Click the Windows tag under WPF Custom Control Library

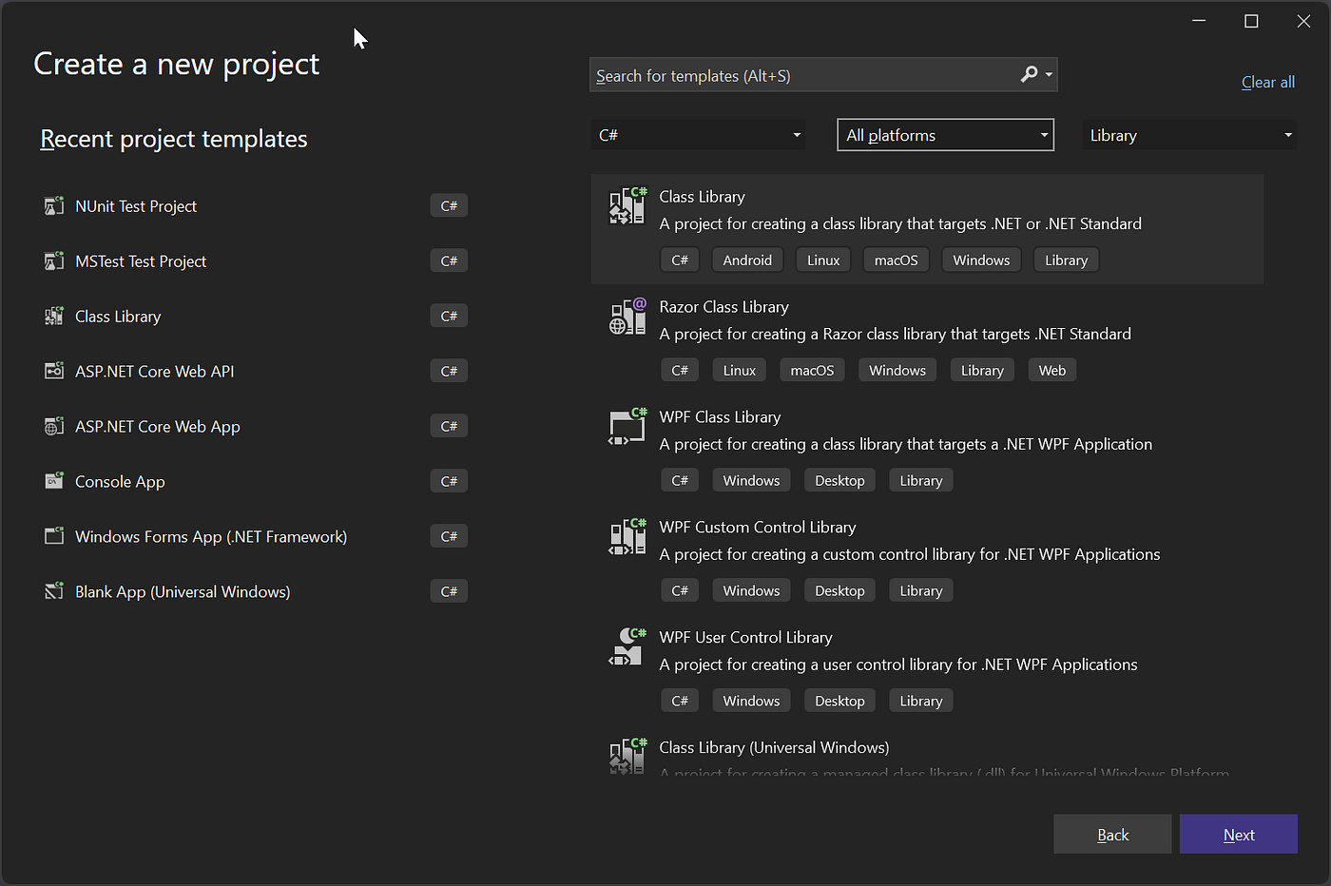[751, 590]
